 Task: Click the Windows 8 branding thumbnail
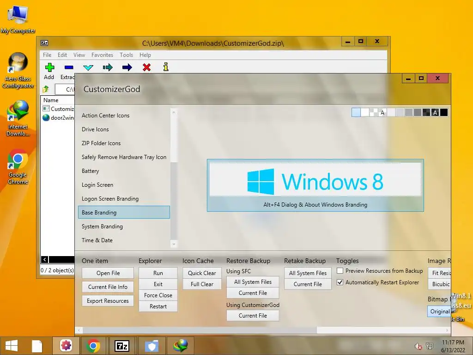click(x=315, y=185)
